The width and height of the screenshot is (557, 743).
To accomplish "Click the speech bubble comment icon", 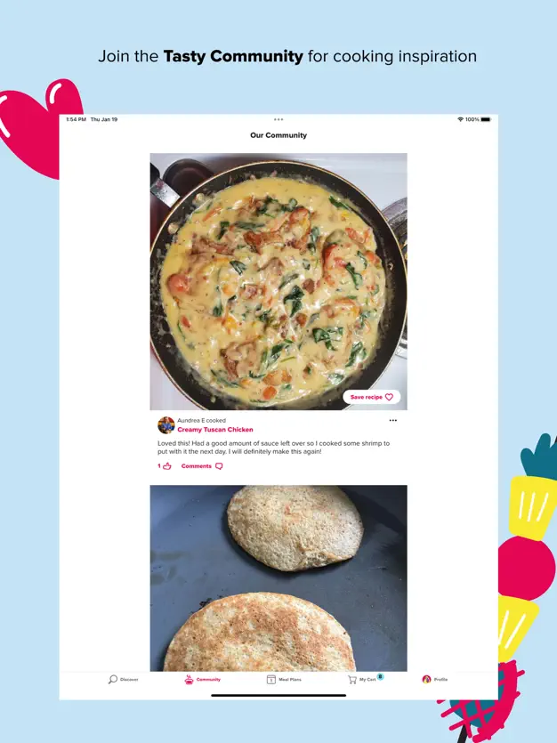I will [x=219, y=466].
